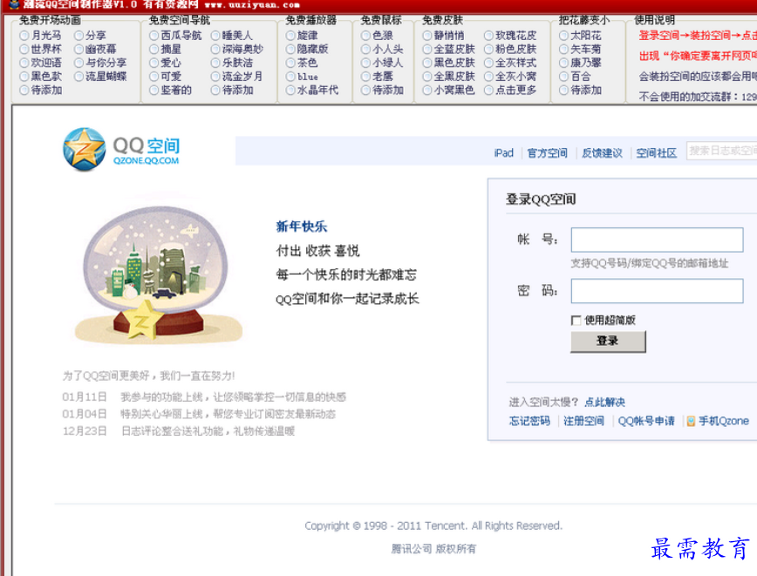Choose the 全蓝皮肤 skin option

(426, 49)
